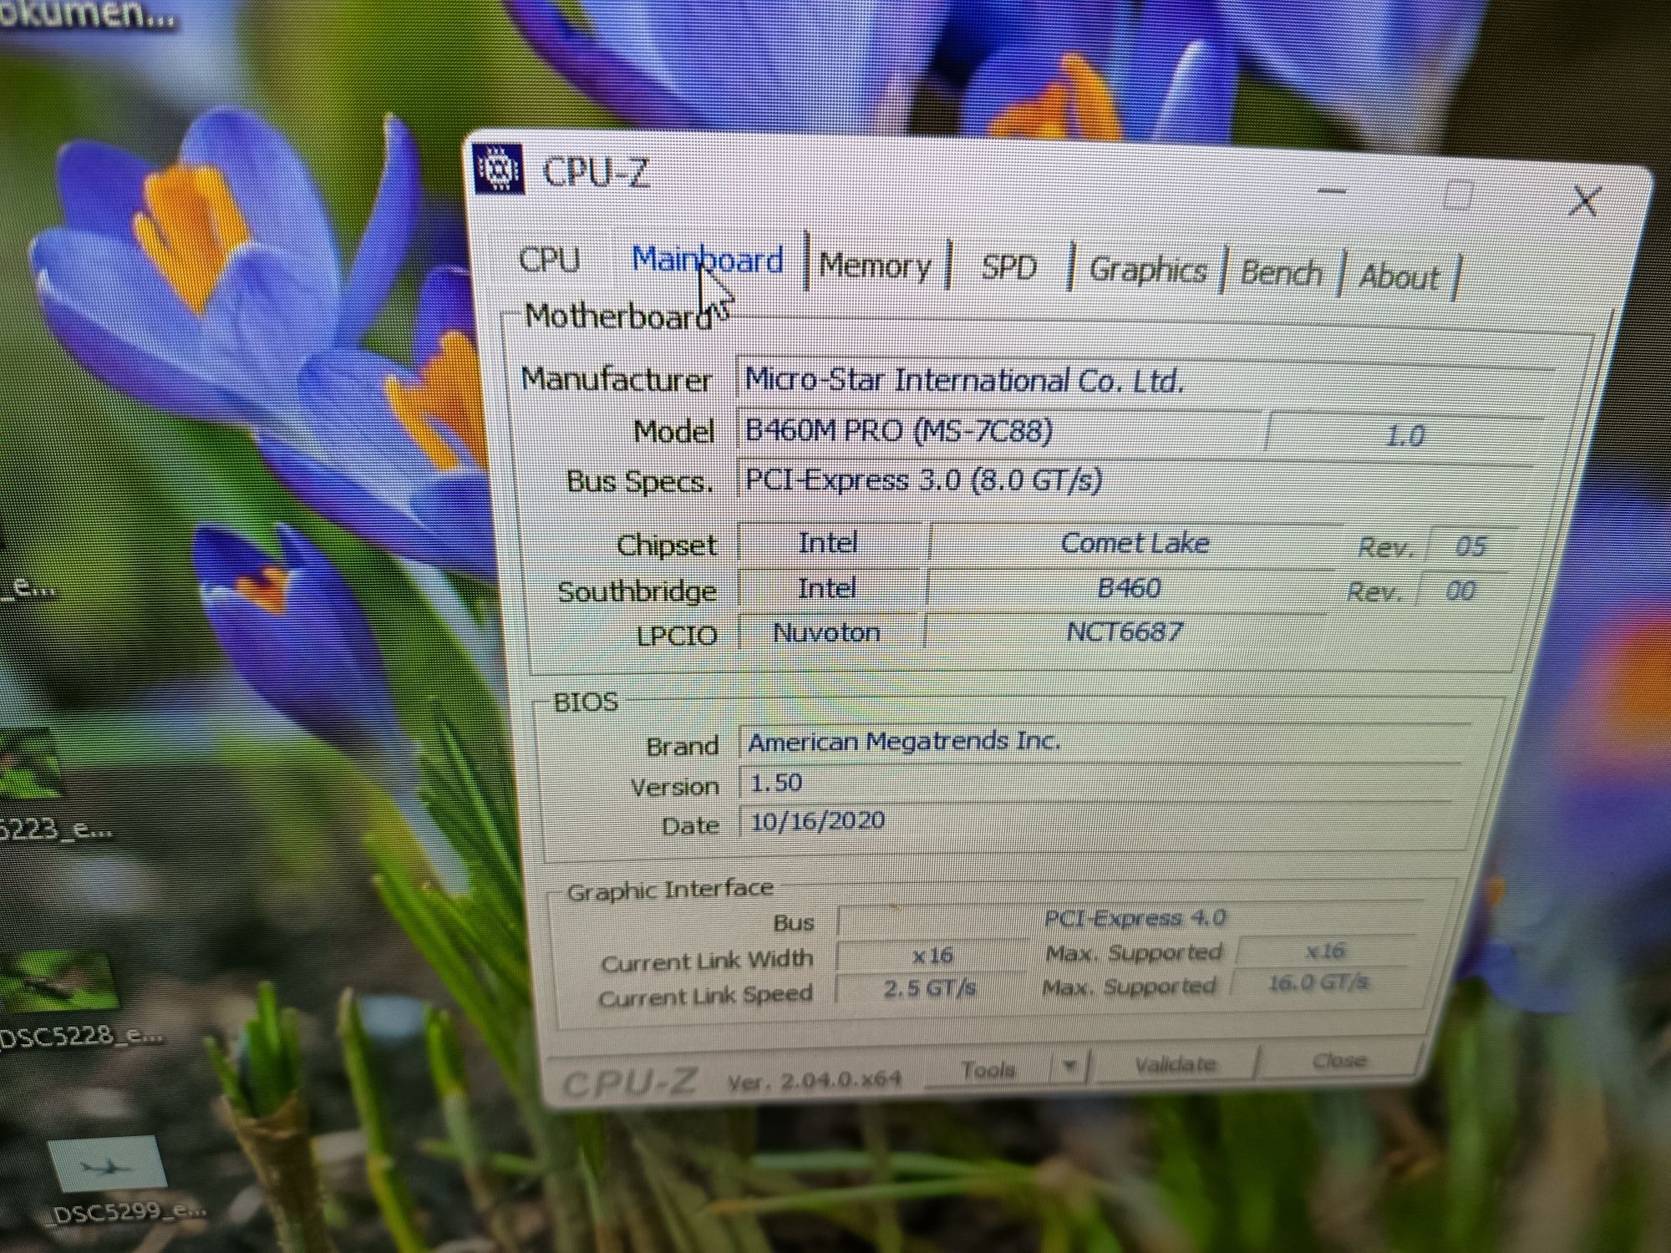Click the Validate button

click(x=1175, y=1063)
